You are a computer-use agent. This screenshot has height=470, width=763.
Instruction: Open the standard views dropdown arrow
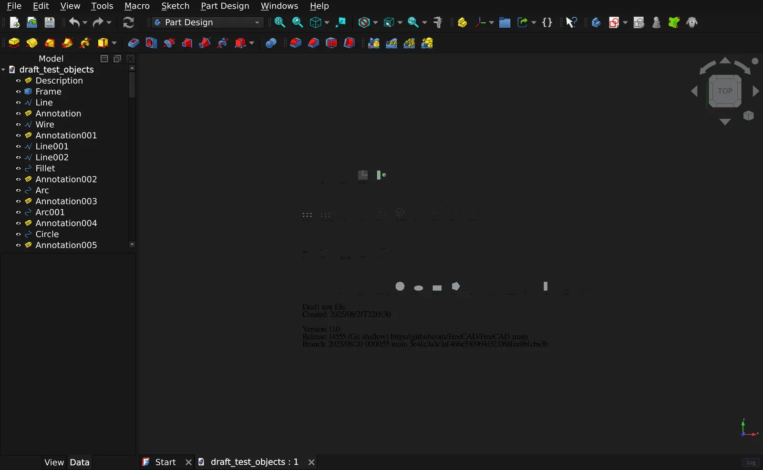(x=327, y=22)
